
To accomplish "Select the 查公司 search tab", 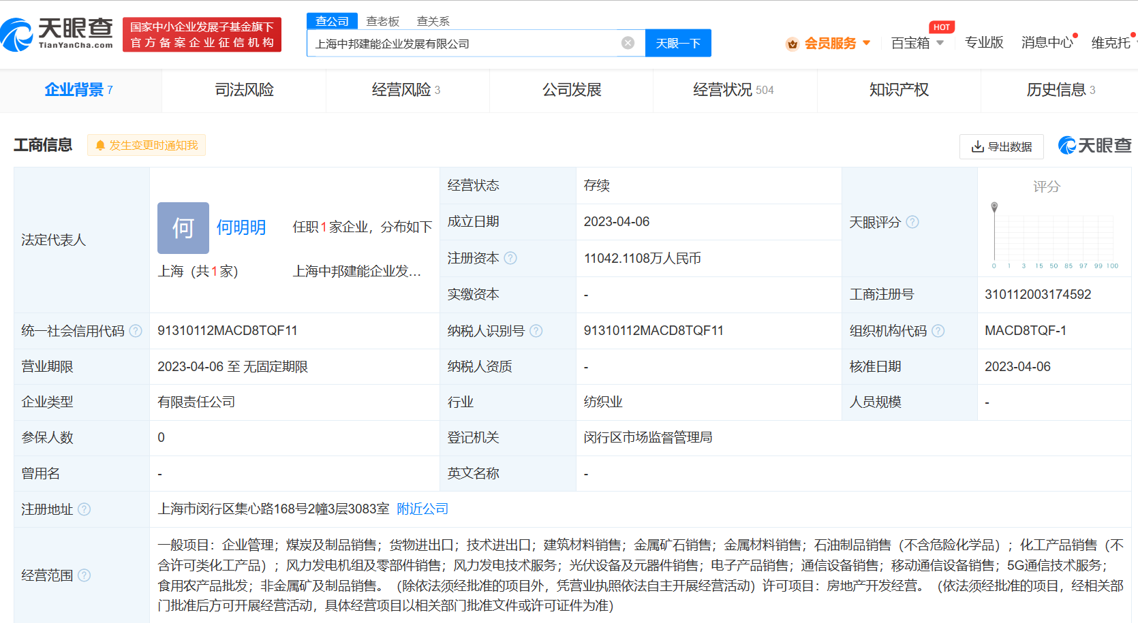I will click(332, 21).
